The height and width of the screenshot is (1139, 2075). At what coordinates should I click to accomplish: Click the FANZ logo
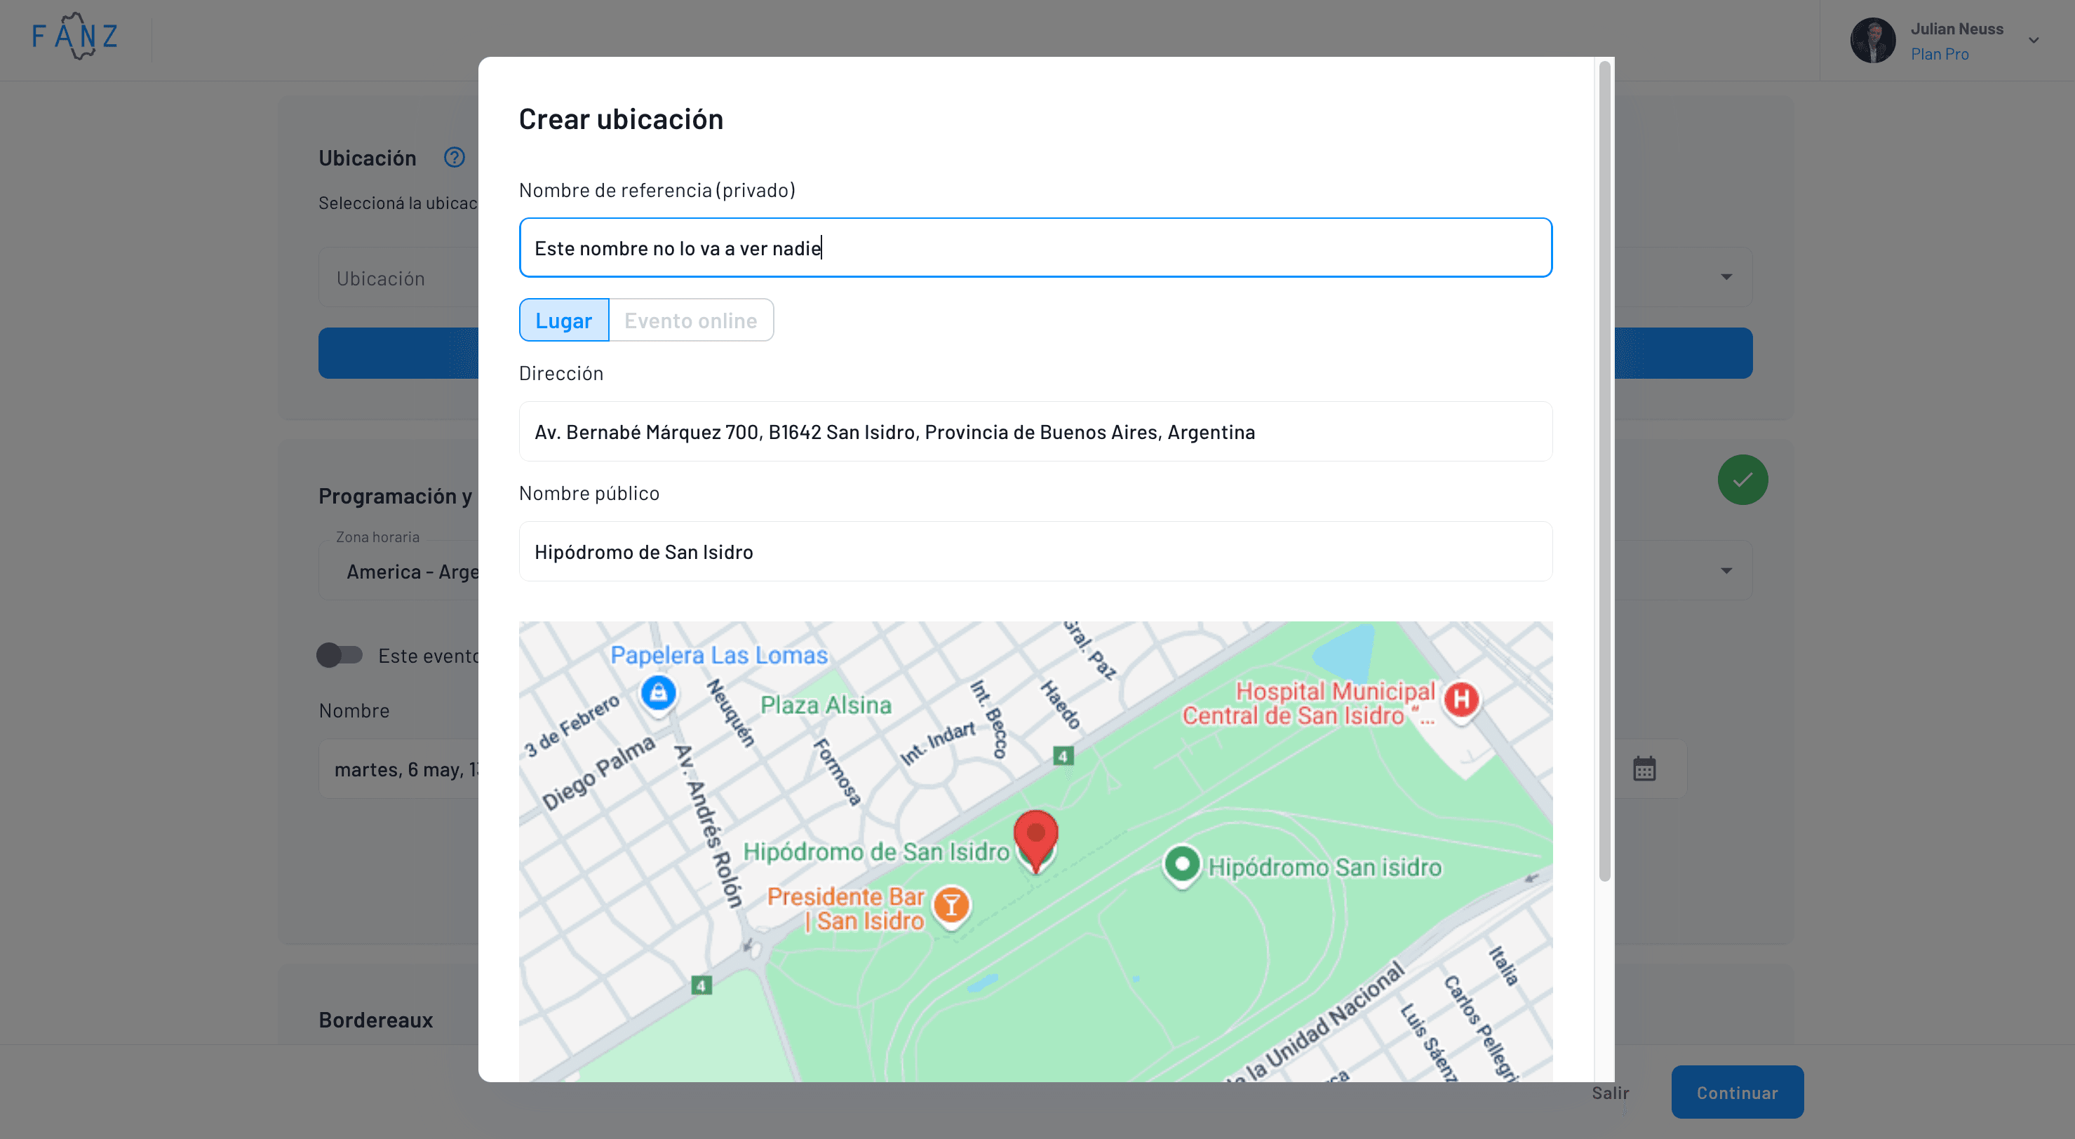(x=75, y=36)
